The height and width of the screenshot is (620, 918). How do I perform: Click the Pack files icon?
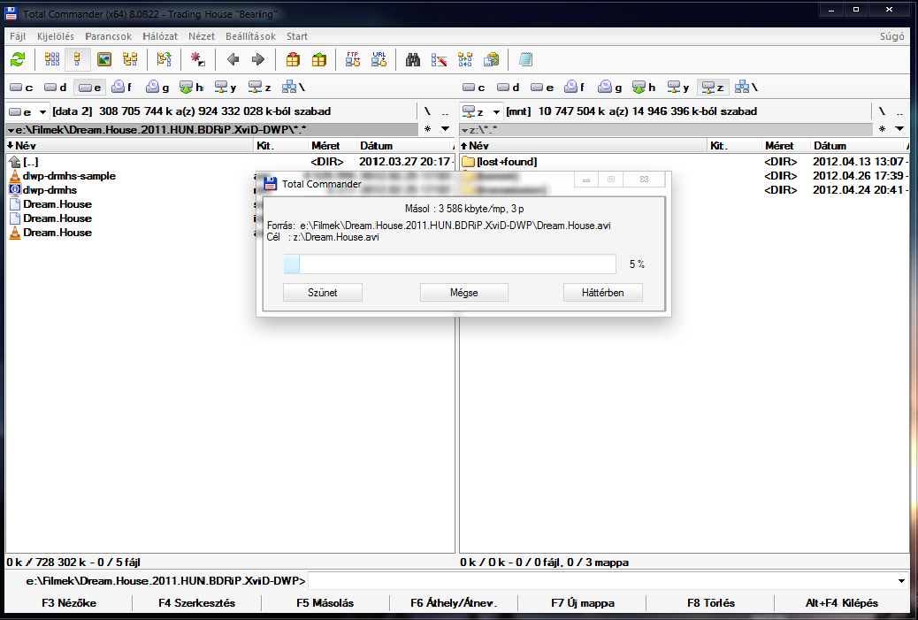click(293, 59)
